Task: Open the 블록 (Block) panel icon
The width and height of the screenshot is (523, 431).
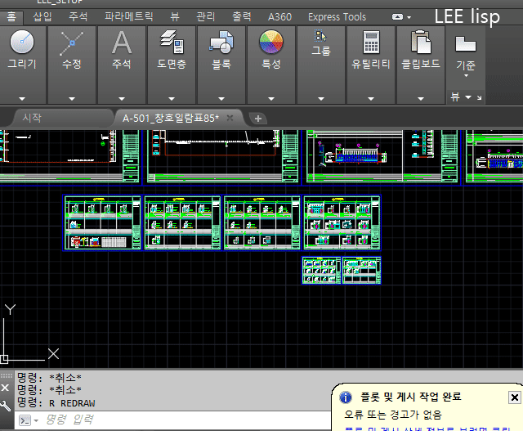Action: pos(221,42)
